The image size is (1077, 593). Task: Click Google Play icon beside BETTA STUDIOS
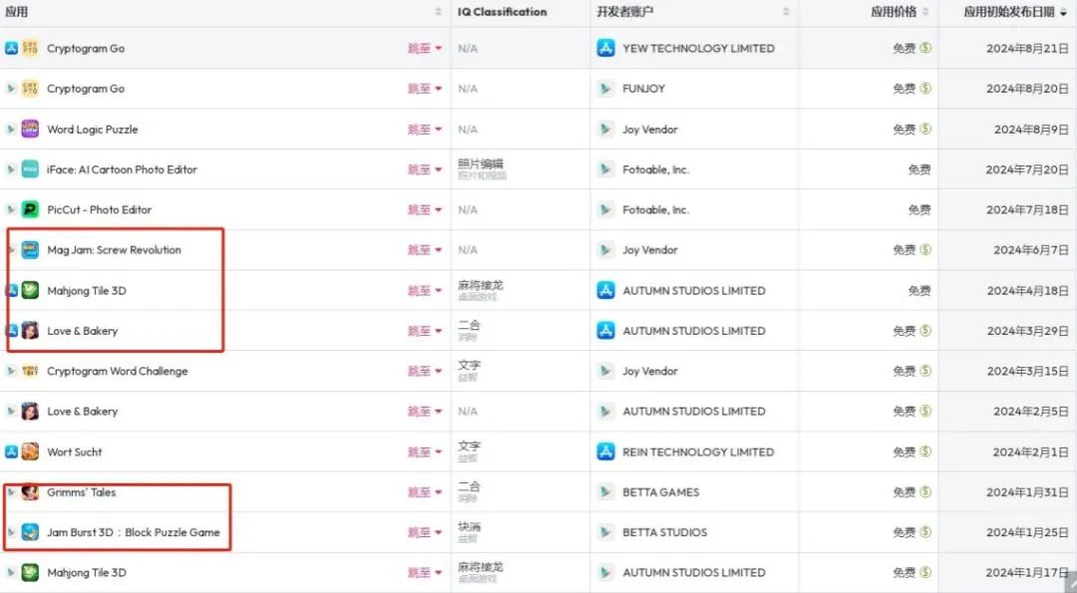(605, 532)
